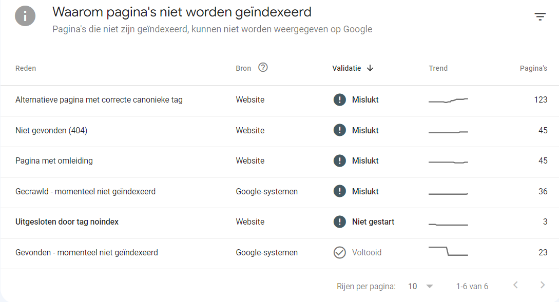Go to the previous page arrow
The width and height of the screenshot is (559, 302).
515,285
